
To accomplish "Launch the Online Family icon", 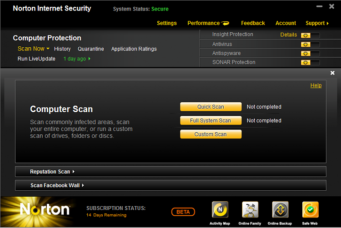I will [250, 209].
